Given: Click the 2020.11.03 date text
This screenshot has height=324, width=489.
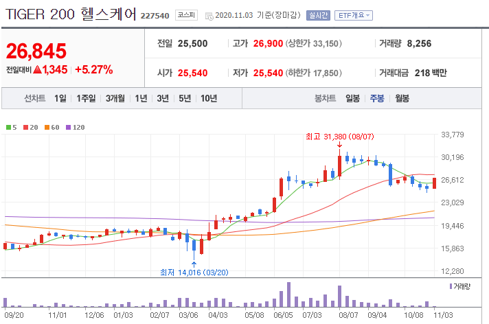Looking at the screenshot, I should (x=234, y=15).
